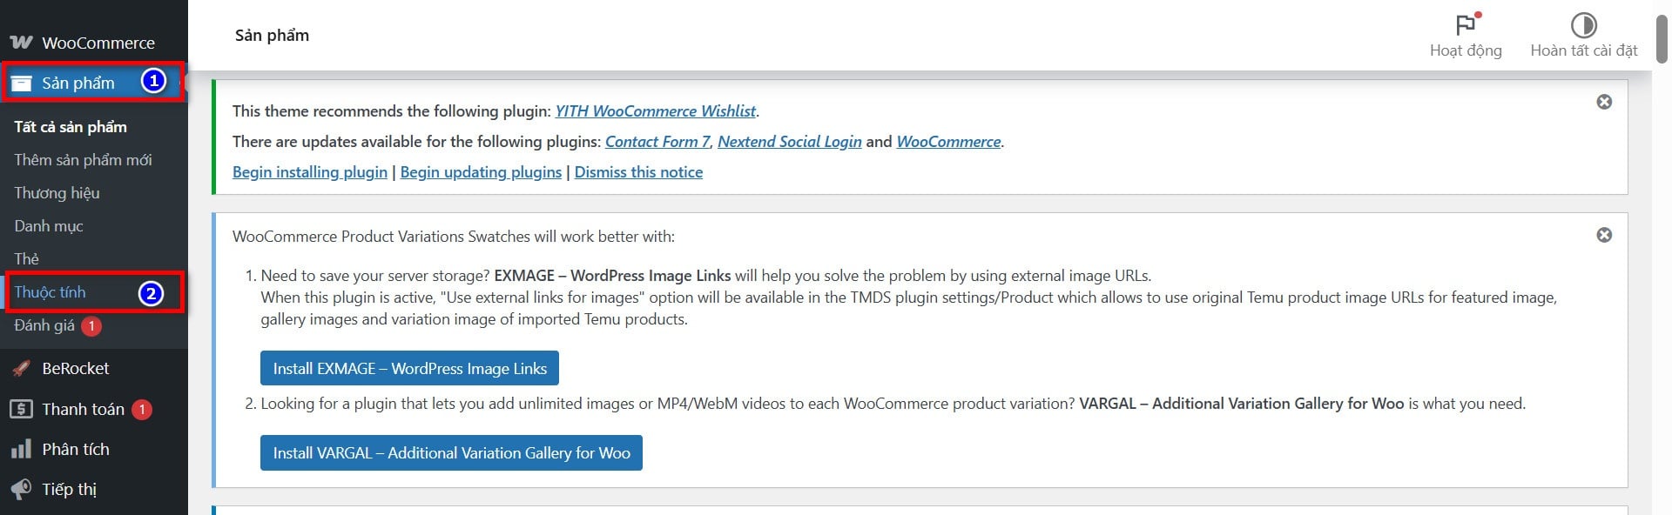The height and width of the screenshot is (515, 1672).
Task: Click the page vertical scrollbar
Action: tap(1662, 261)
